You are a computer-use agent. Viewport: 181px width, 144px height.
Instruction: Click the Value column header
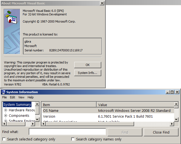click(x=135, y=105)
